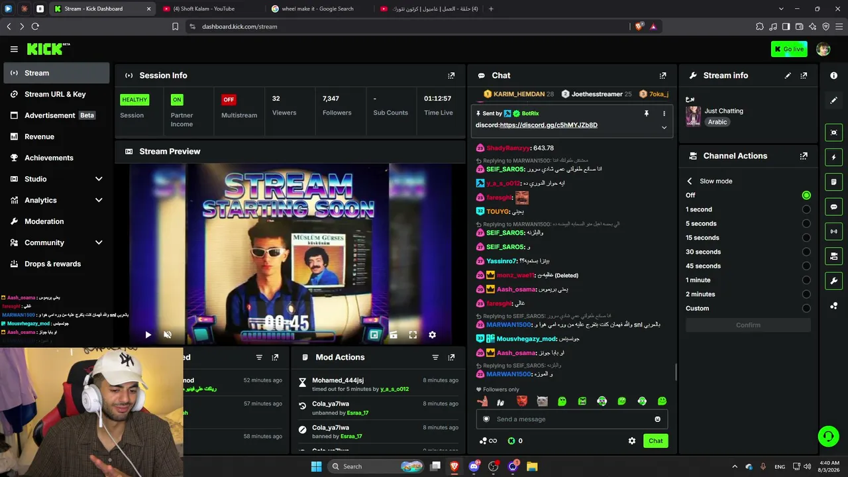Click the broadcast signal icon in right rail
Screen dimensions: 848x477
click(833, 231)
